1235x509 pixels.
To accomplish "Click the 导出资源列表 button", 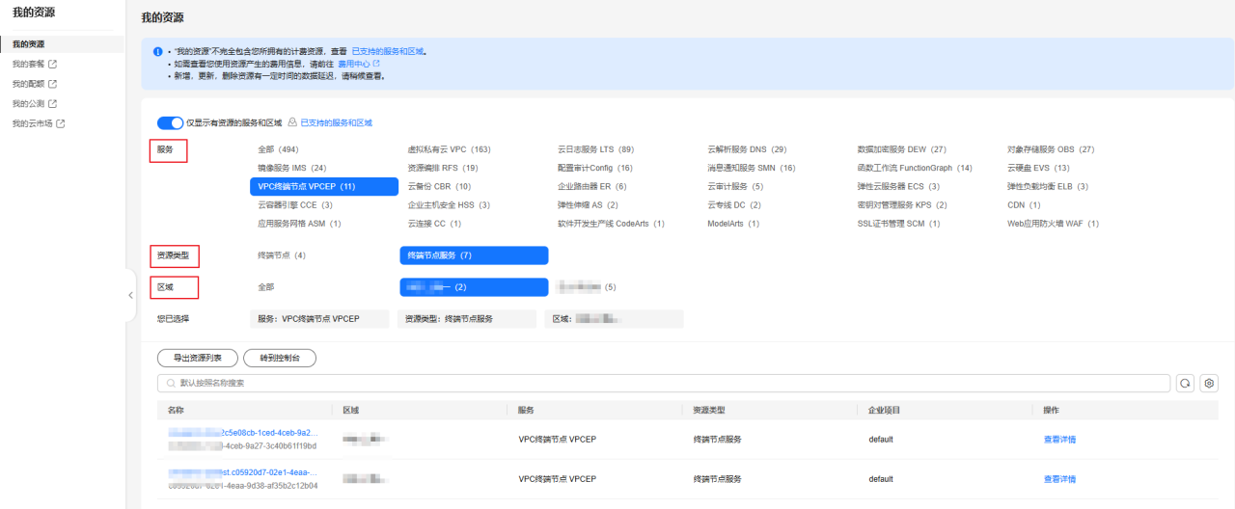I will click(x=197, y=358).
